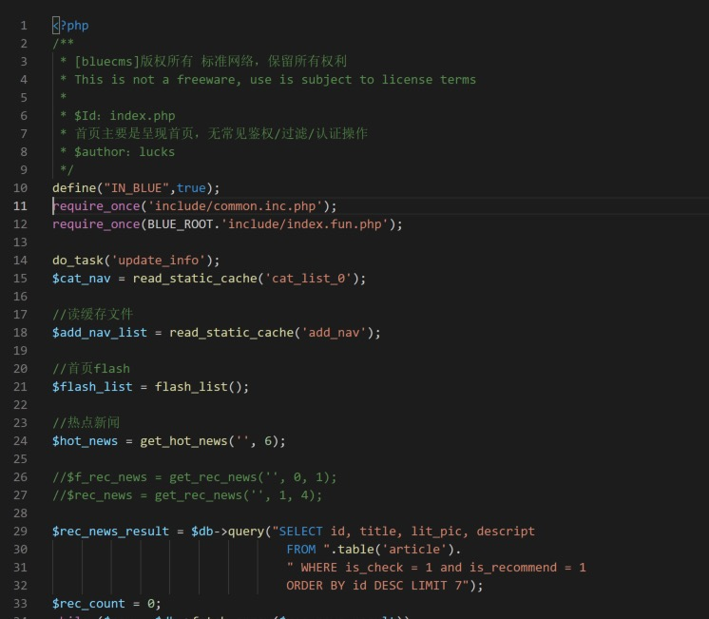Click the 'add_nav' string argument

pos(334,333)
